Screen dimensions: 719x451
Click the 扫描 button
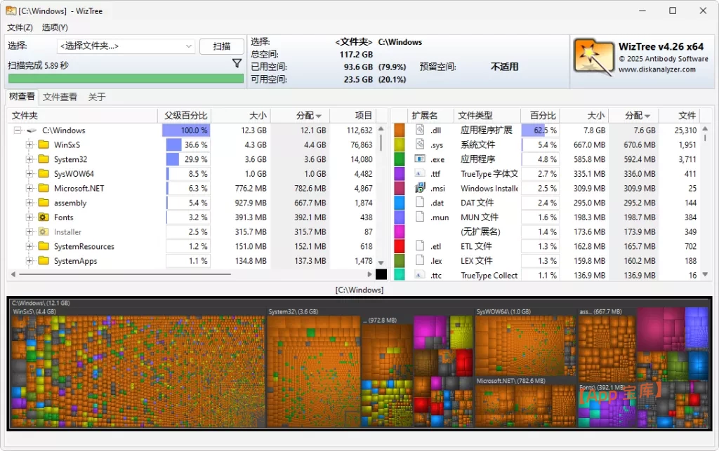click(221, 46)
